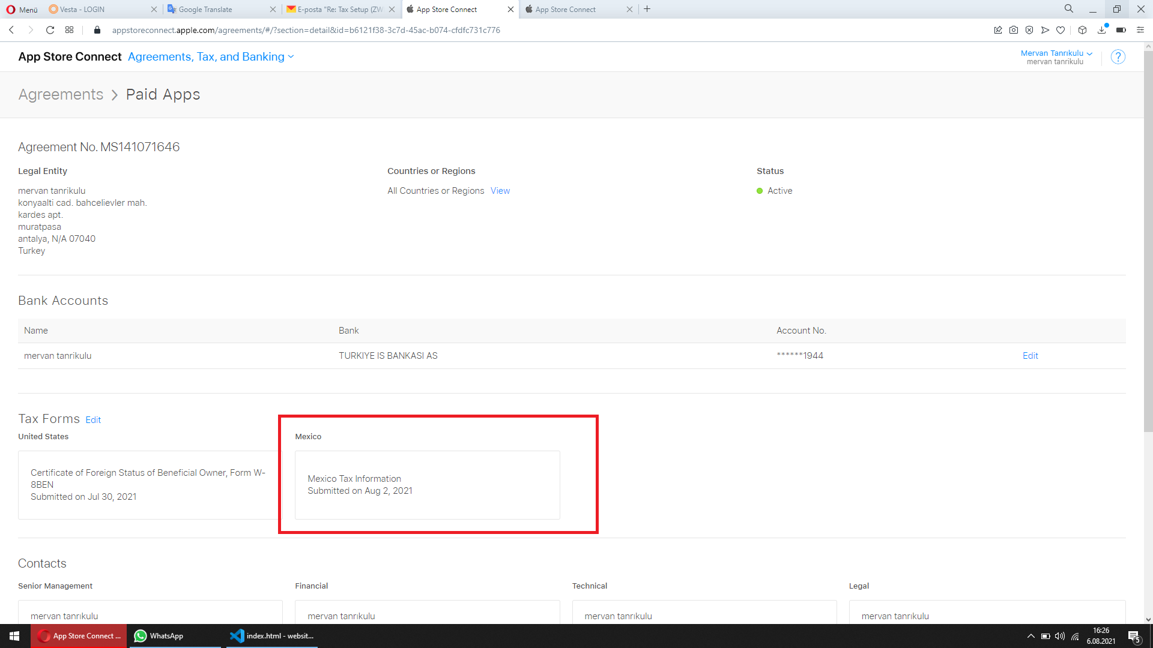Open the volume speaker tray icon
The height and width of the screenshot is (648, 1153).
point(1060,636)
